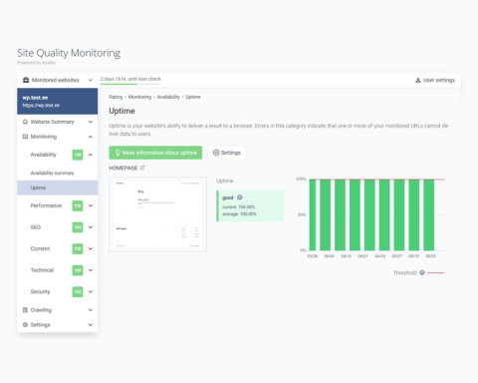Click the Technical score badge

click(x=78, y=270)
